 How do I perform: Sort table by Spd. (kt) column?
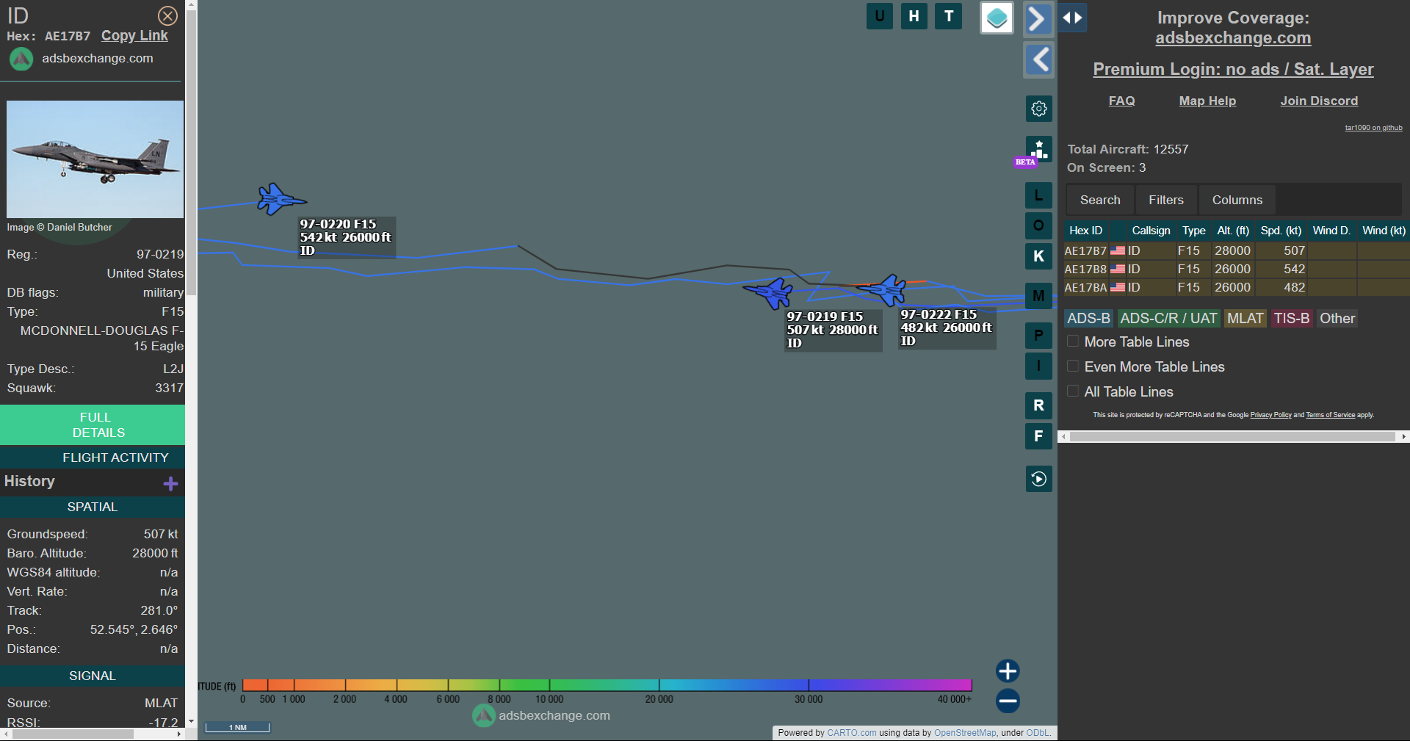1281,231
